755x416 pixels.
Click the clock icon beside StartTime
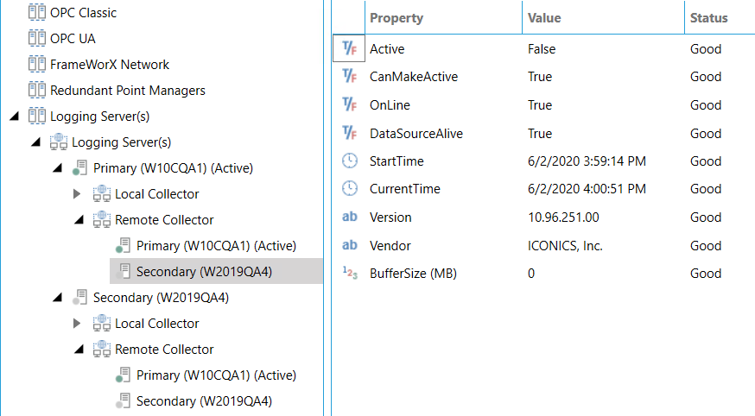coord(350,161)
